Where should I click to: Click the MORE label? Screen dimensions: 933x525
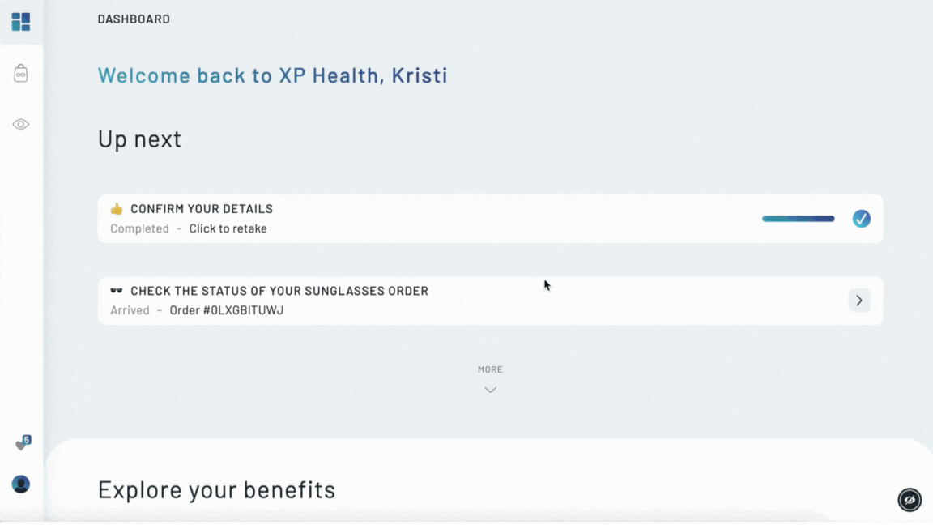pos(490,369)
